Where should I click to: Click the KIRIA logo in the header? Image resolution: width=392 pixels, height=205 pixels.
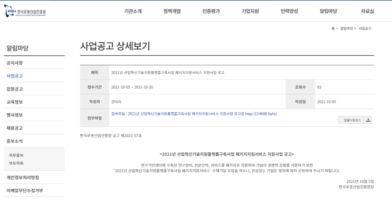(x=25, y=11)
